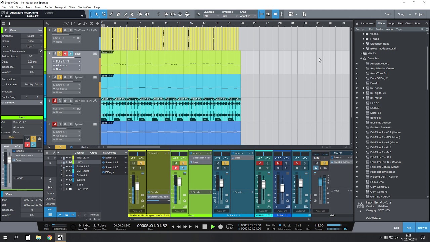Open the Snap Adaptive dropdown
Image resolution: width=430 pixels, height=242 pixels.
247,16
